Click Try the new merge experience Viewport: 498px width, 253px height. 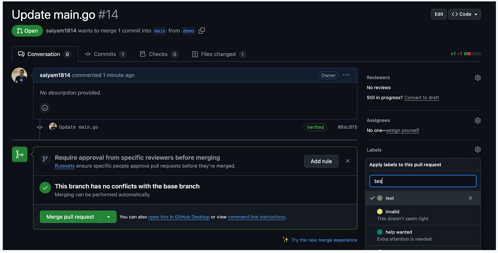click(x=324, y=240)
